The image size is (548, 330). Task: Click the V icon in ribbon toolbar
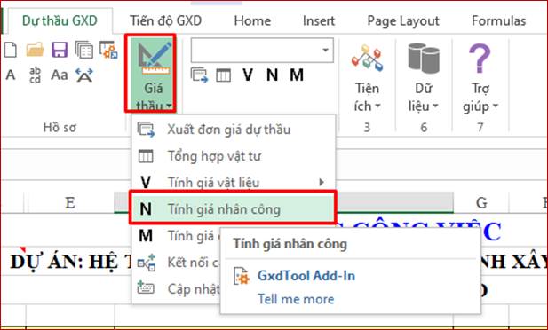click(x=248, y=75)
